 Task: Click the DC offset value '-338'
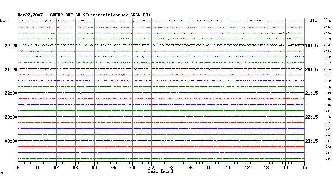328,111
